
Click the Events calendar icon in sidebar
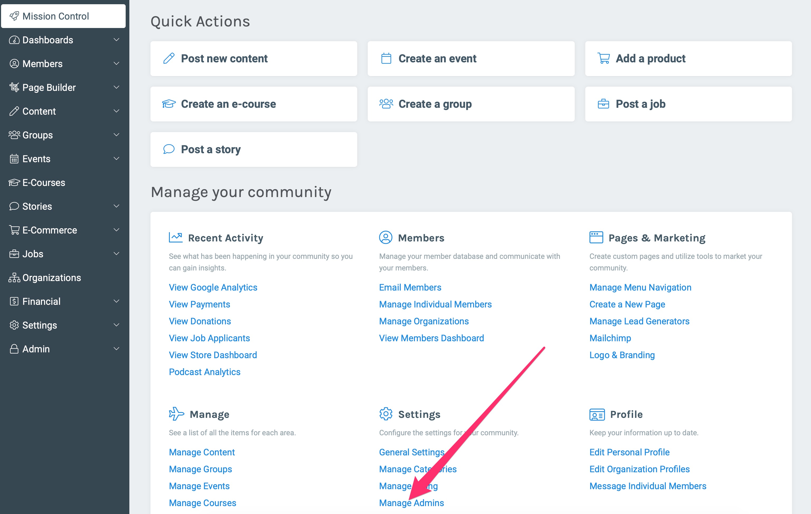coord(14,158)
